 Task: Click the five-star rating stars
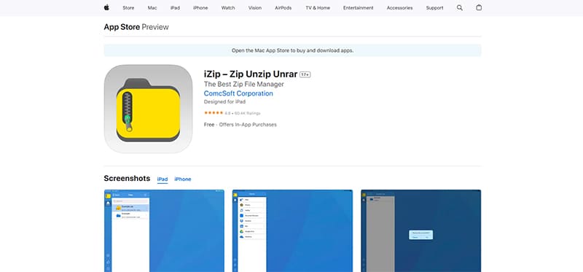214,113
